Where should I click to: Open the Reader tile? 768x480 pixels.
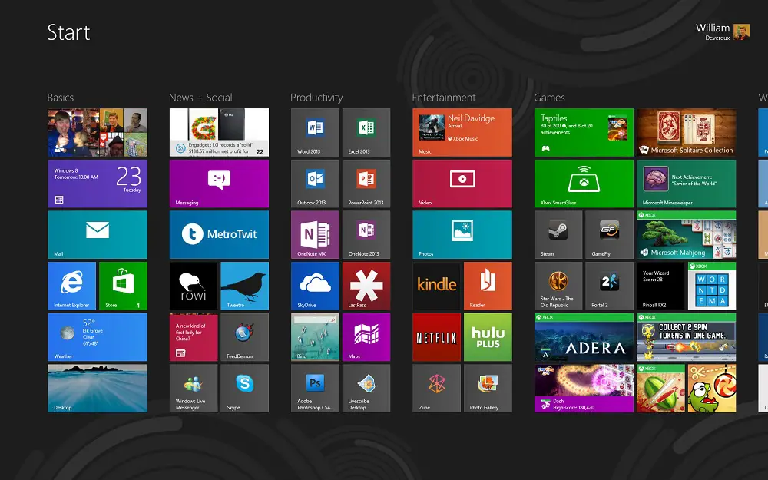pyautogui.click(x=488, y=286)
